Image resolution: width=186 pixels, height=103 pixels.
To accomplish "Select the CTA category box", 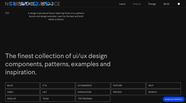I will 58,85.
